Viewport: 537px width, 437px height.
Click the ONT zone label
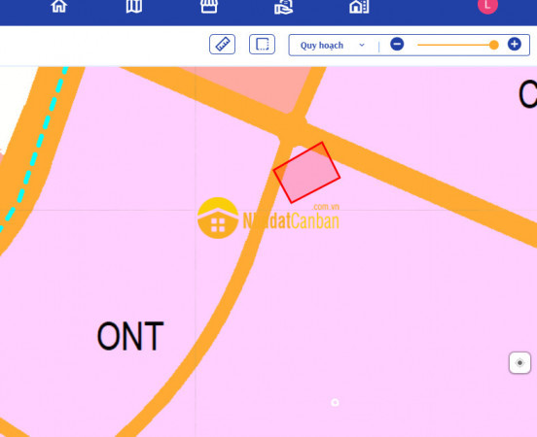130,336
